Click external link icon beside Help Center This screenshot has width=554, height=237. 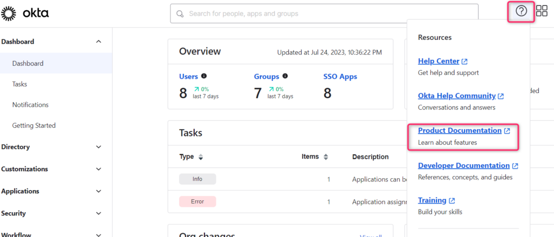465,62
